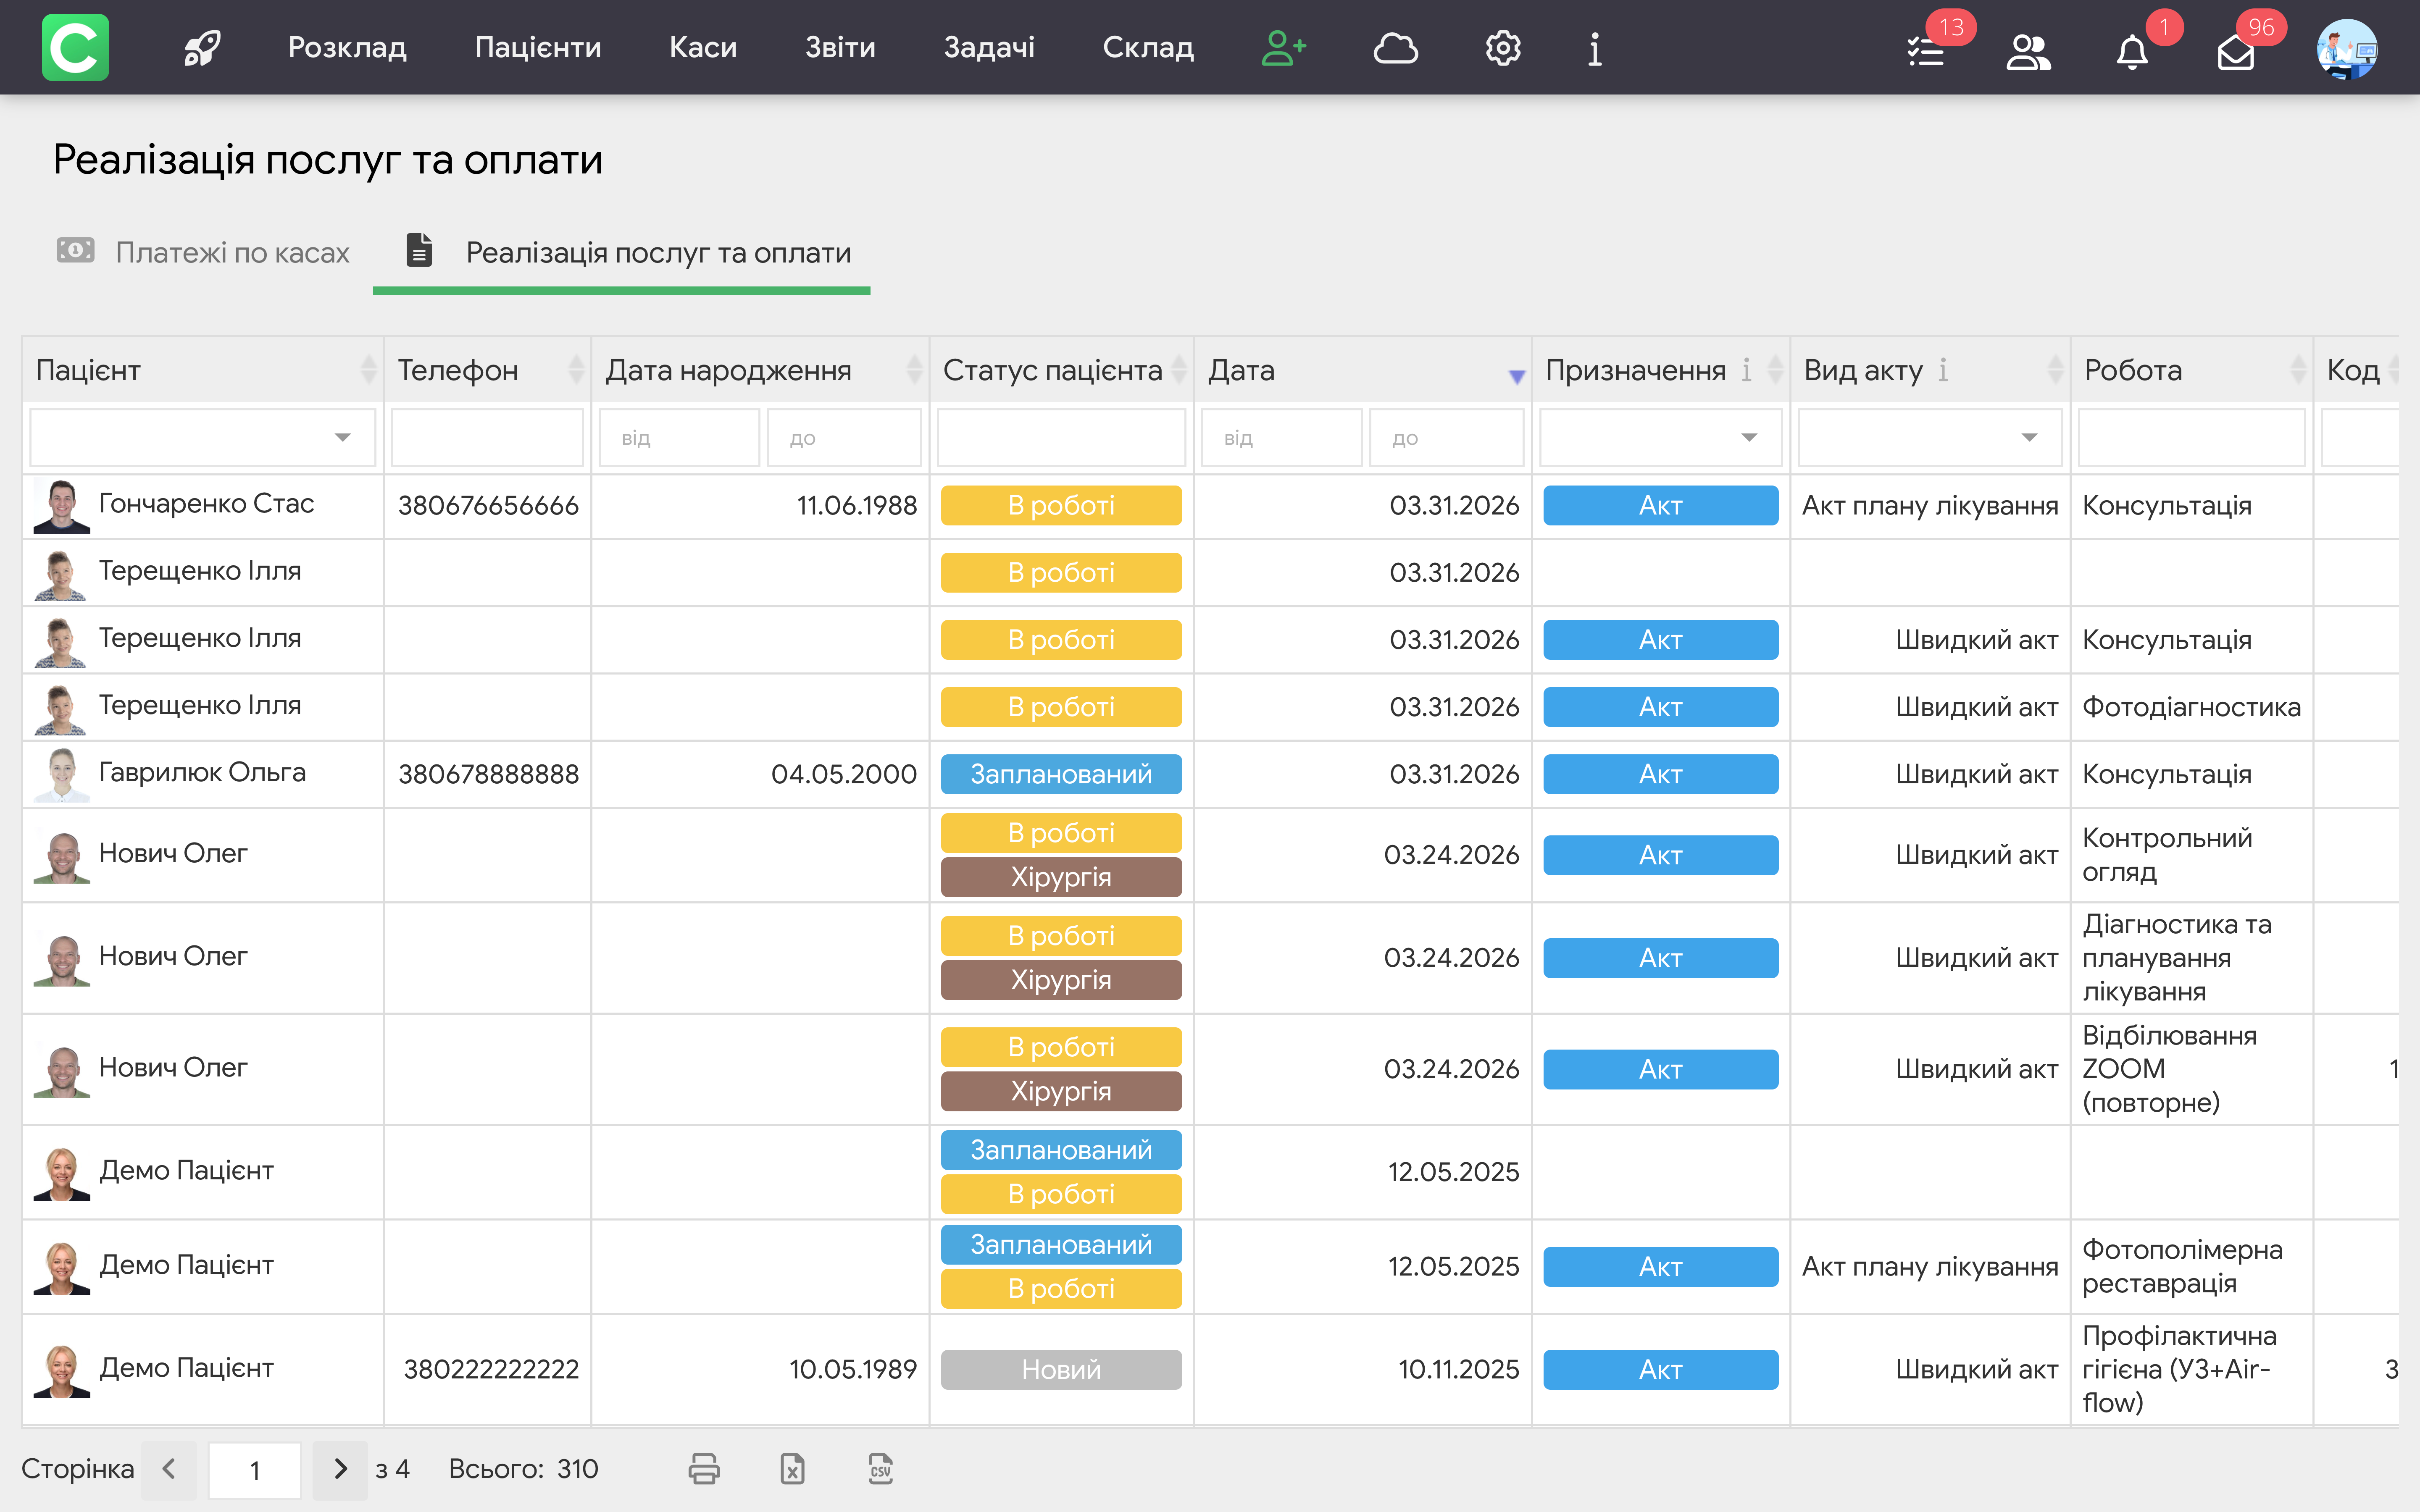Expand the Пацієнт filter dropdown
This screenshot has width=2420, height=1512.
[342, 437]
